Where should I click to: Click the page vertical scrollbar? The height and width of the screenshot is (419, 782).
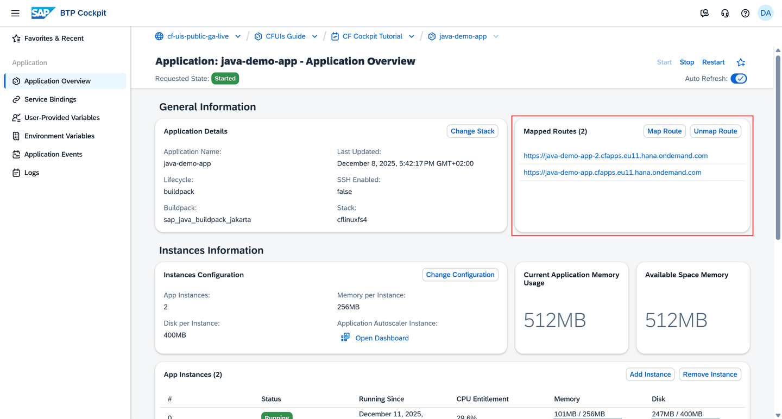click(x=778, y=147)
